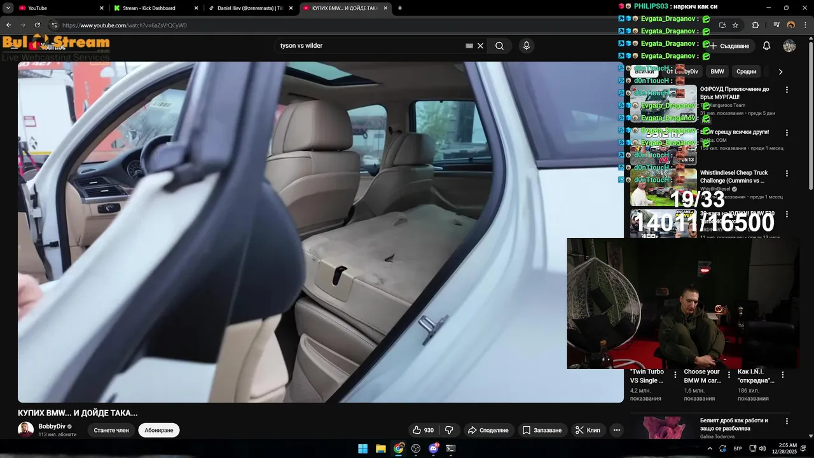
Task: Toggle the Абониране subscribe button
Action: pos(158,430)
